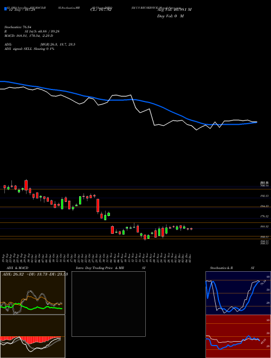
Task: Click the 'CL: 167.92' closing price text
Action: 101,10
